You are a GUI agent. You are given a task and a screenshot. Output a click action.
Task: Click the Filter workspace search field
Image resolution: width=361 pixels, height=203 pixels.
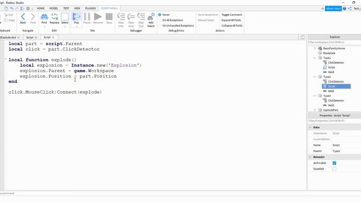[334, 42]
